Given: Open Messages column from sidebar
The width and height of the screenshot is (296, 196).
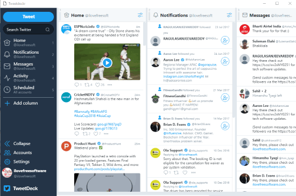Looking at the screenshot, I should click(29, 66).
